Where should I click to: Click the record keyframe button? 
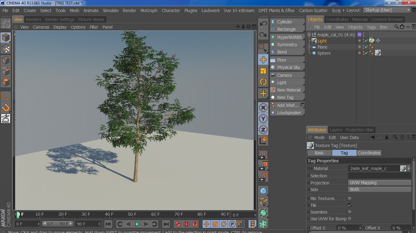pyautogui.click(x=177, y=224)
